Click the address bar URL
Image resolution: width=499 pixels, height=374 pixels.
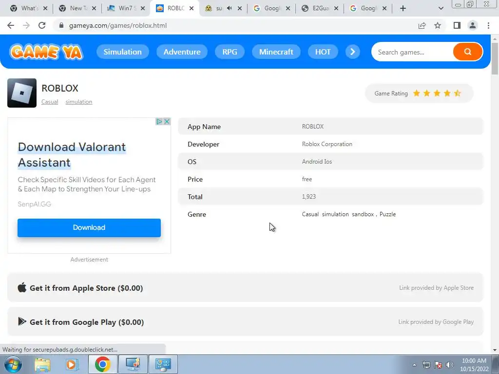click(118, 25)
